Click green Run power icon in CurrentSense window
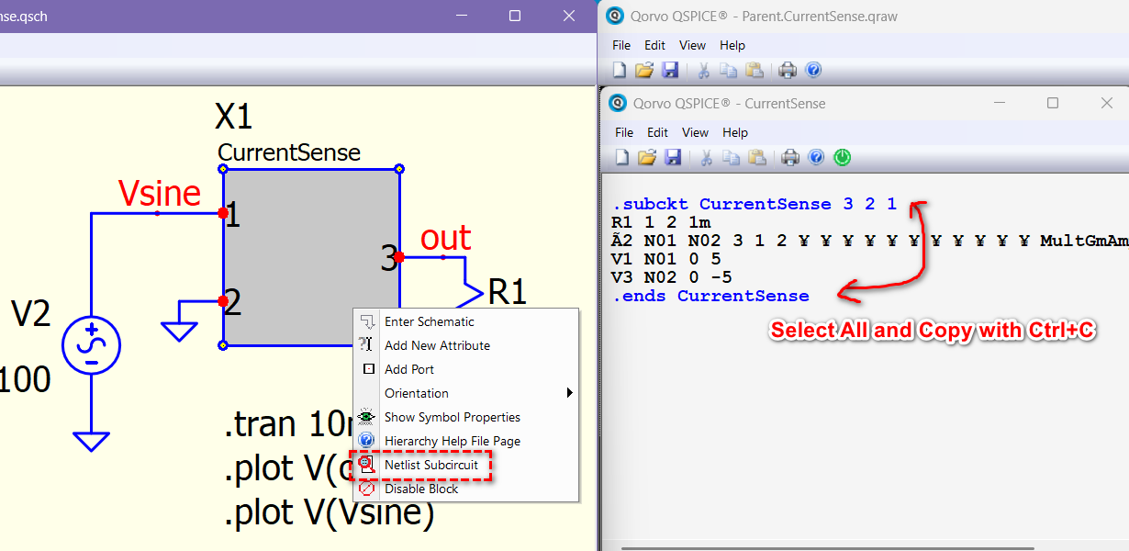Viewport: 1129px width, 551px height. (842, 158)
